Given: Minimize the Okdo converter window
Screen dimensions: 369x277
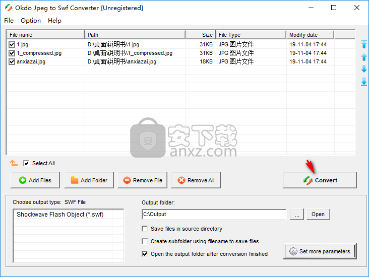Looking at the screenshot, I should tap(311, 8).
